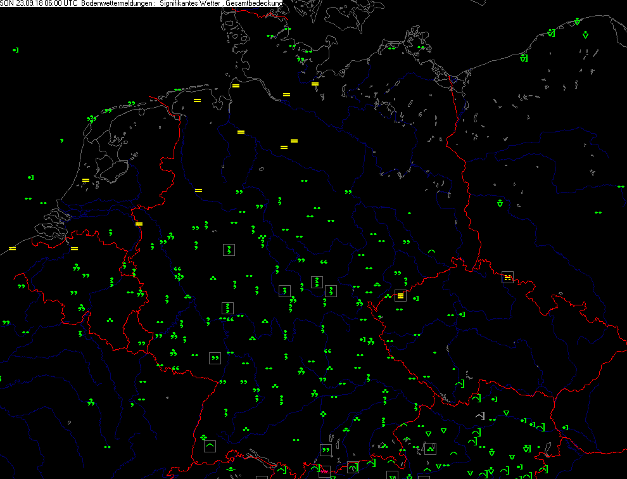Click the only white cloud symbol on map
Viewport: 627px width, 479px height.
tap(480, 416)
